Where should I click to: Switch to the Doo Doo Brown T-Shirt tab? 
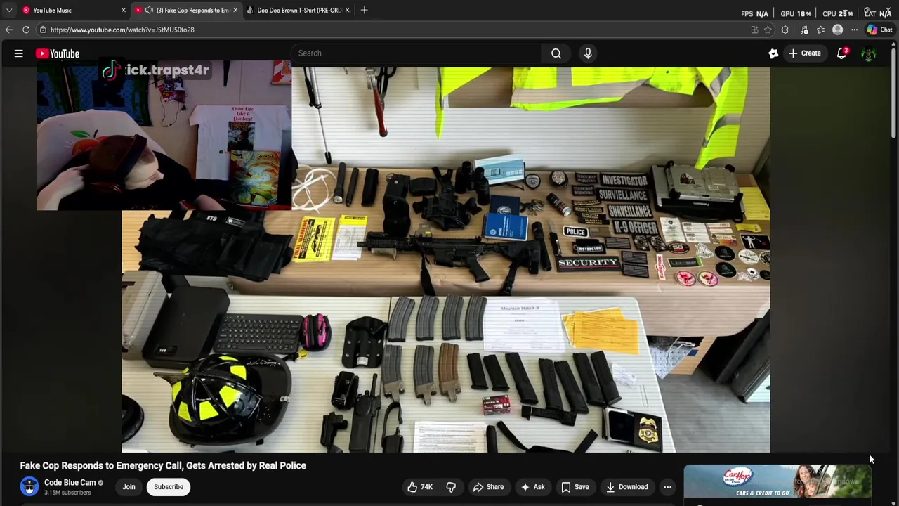click(x=298, y=10)
